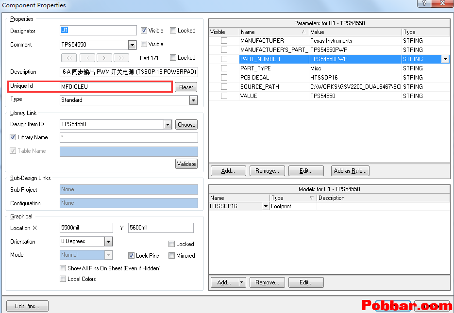Enable Show All Pins On Sheet checkbox
The width and height of the screenshot is (454, 313).
(x=63, y=268)
